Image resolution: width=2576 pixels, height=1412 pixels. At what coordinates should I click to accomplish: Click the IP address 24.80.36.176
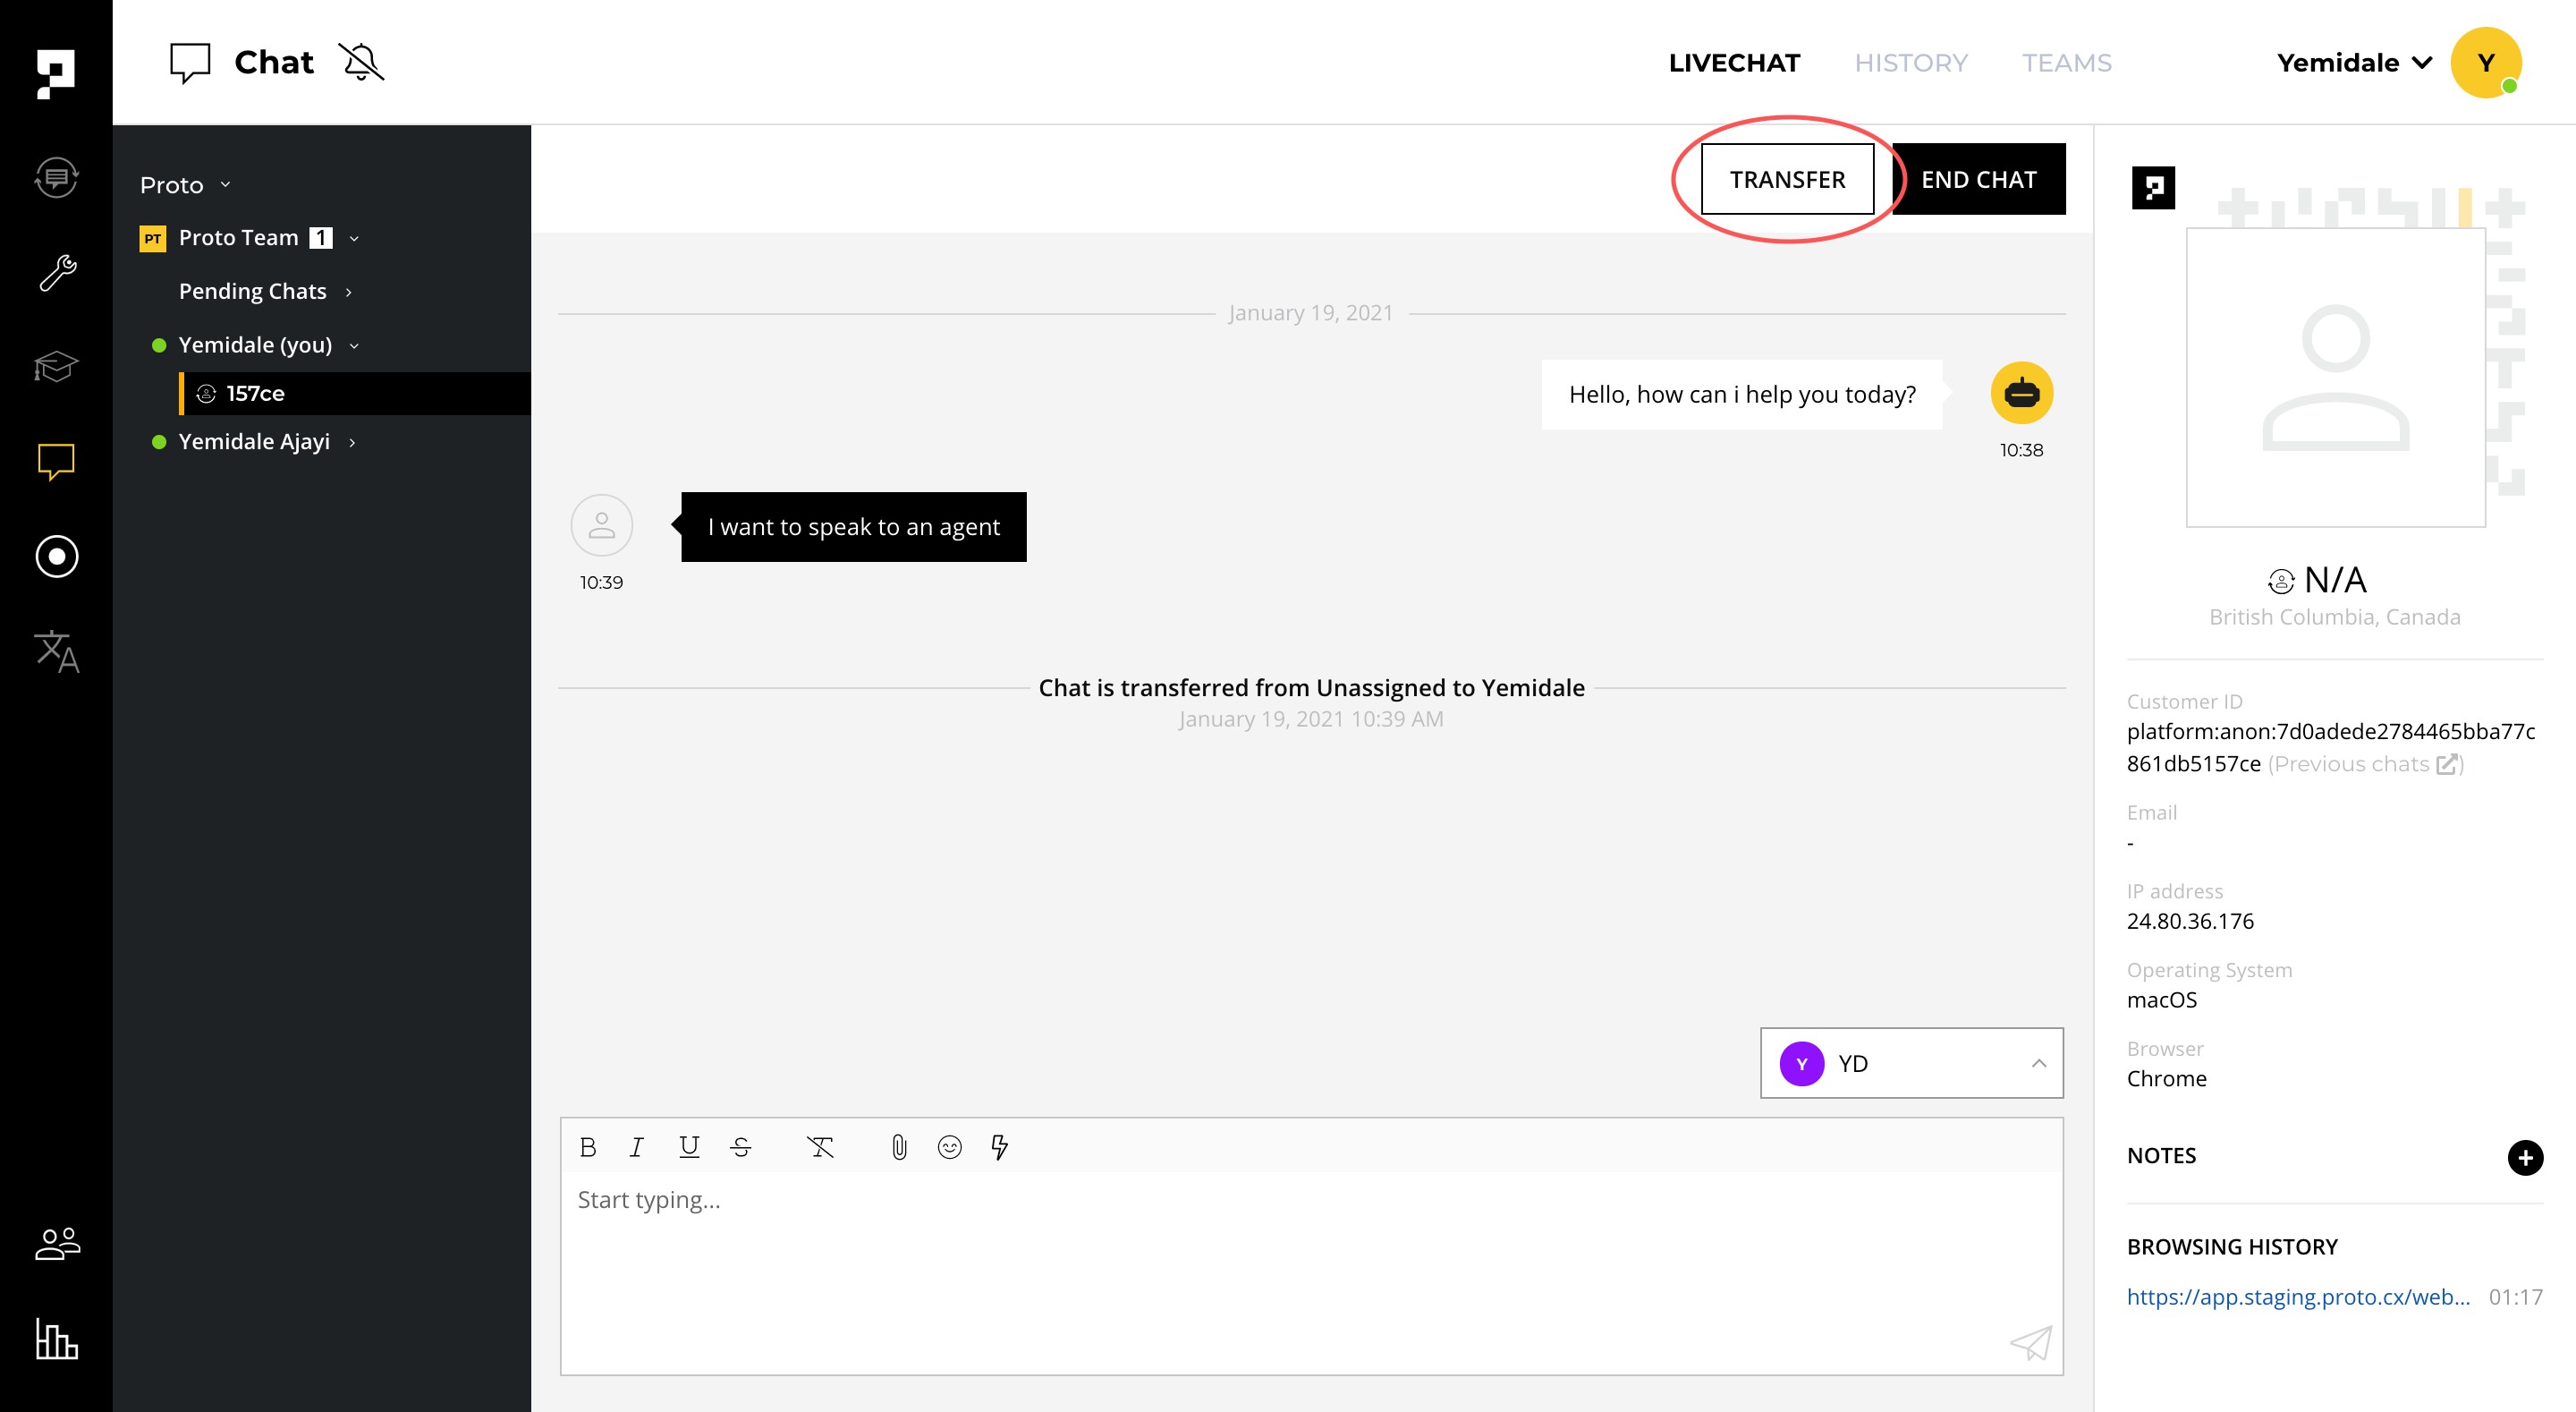point(2190,922)
